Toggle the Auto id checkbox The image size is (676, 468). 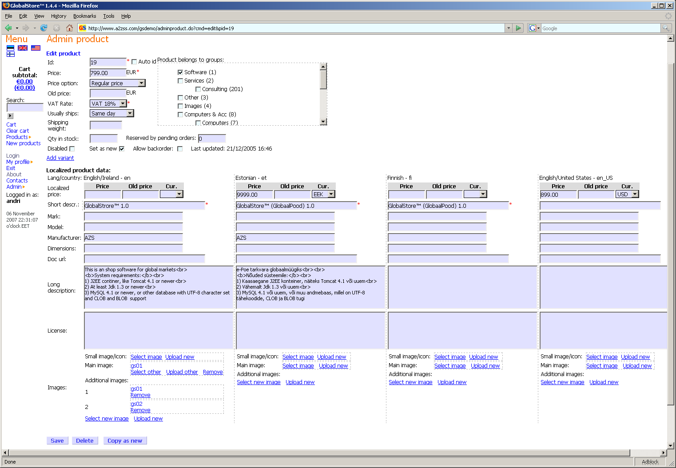coord(134,62)
